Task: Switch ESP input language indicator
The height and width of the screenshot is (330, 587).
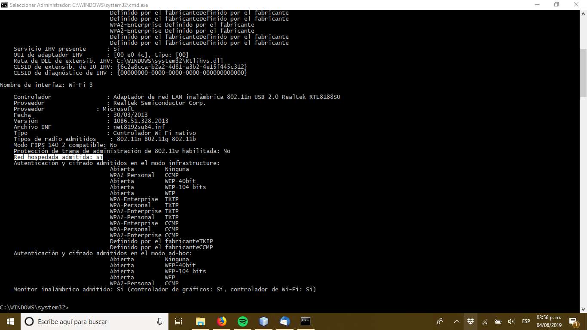Action: point(526,321)
